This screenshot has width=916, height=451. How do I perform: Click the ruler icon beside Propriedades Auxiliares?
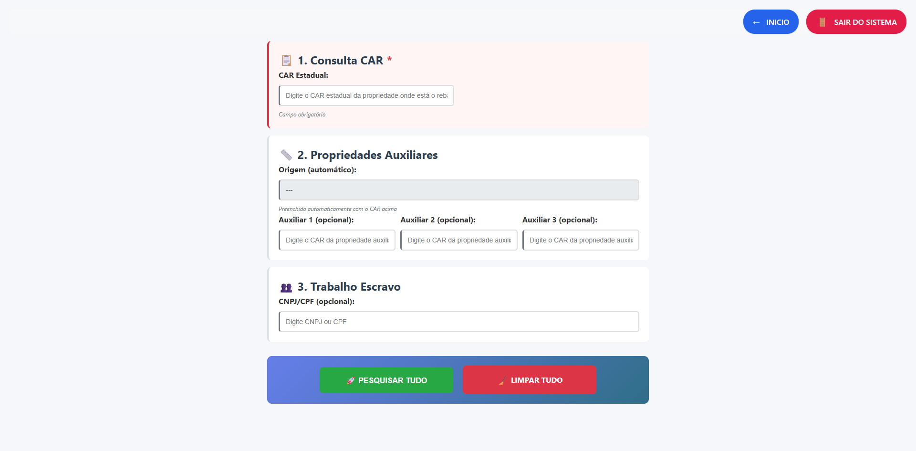tap(286, 155)
